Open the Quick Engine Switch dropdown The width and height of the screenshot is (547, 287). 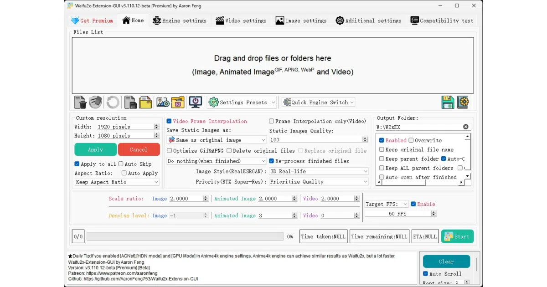(x=318, y=102)
